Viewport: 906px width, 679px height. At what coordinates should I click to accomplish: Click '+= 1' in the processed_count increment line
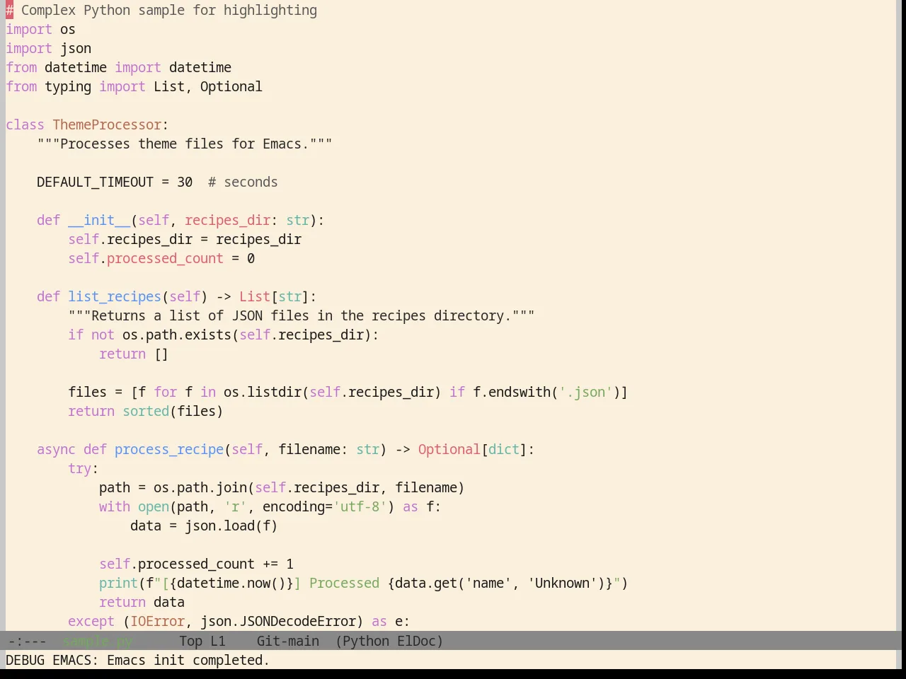[278, 564]
